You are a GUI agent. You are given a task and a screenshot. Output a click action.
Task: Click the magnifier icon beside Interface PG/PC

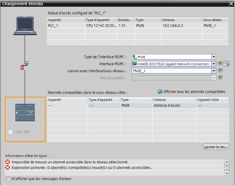pyautogui.click(x=226, y=64)
